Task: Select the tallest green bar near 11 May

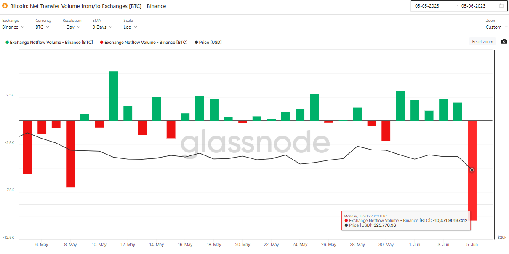Action: tap(114, 96)
